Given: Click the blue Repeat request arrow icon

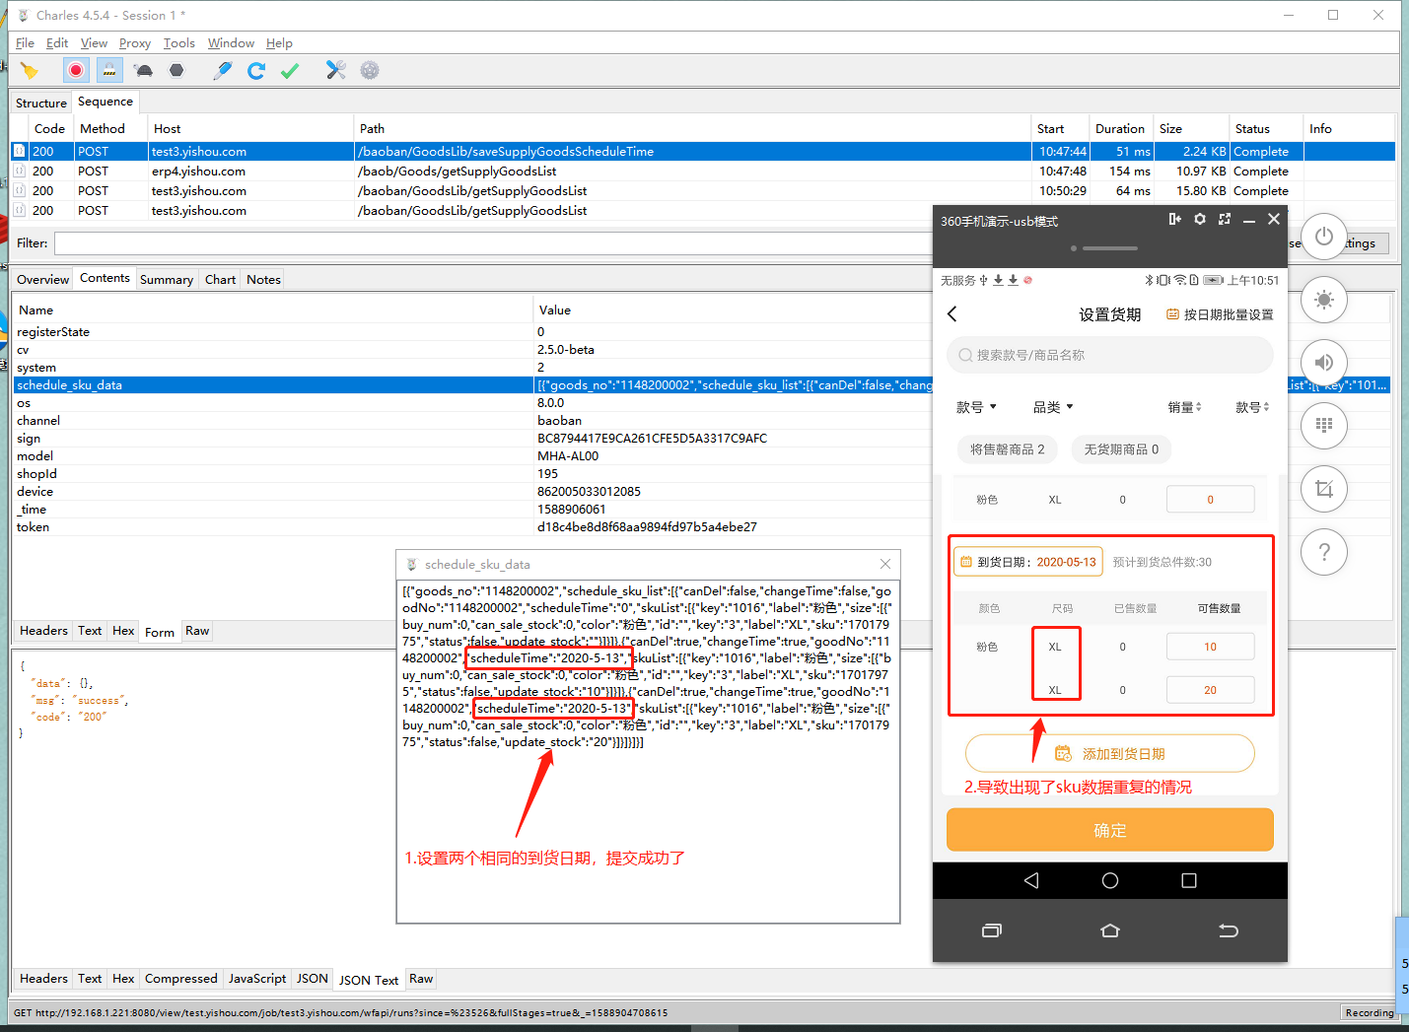Looking at the screenshot, I should [256, 70].
